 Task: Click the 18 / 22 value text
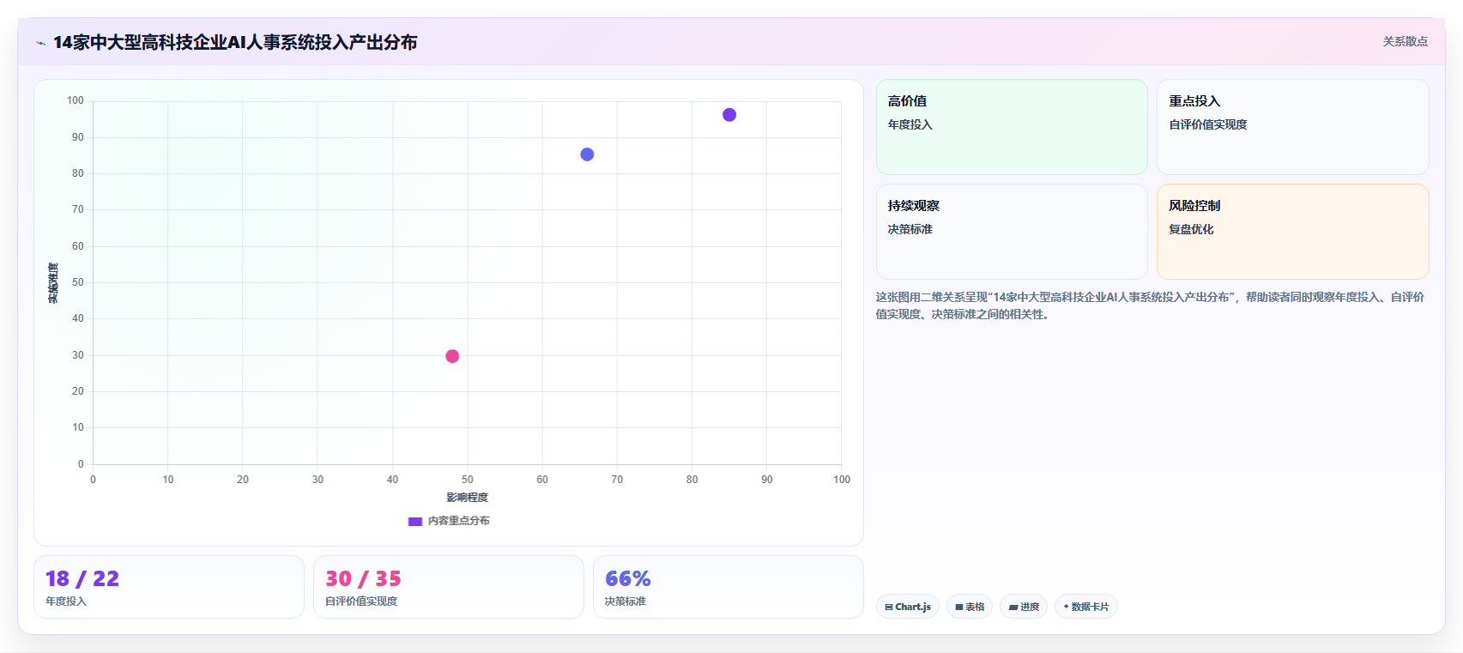point(82,579)
